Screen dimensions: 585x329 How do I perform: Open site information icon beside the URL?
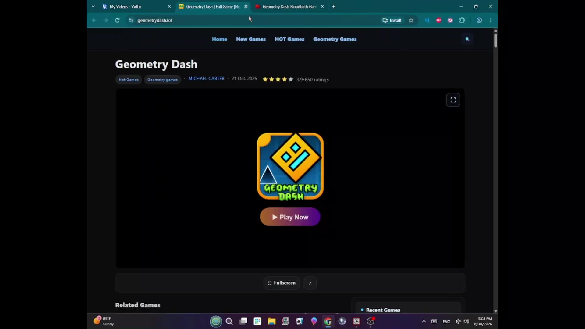131,20
